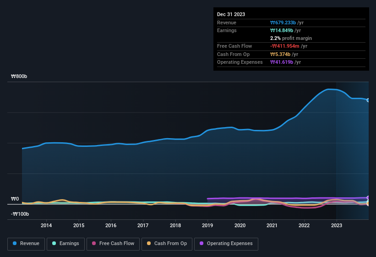Screen dimensions: 376x257
Task: Click the ₩679.233b revenue value in tooltip
Action: coord(283,22)
